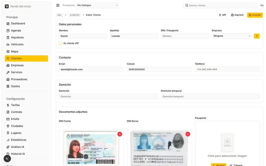Open the API button

pos(222,15)
